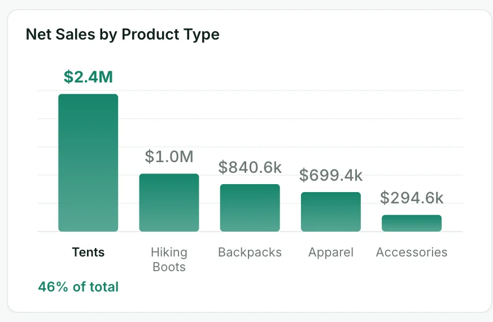Click the $2.4M value label
The width and height of the screenshot is (493, 322).
coord(88,77)
